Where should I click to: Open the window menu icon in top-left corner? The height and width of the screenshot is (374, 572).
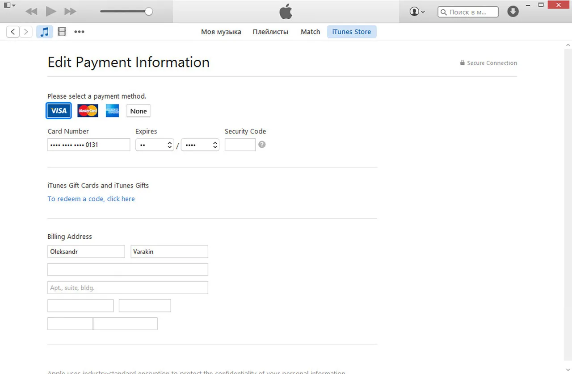(9, 5)
